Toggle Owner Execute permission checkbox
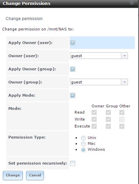Screen dimensions: 139x184 (94, 126)
